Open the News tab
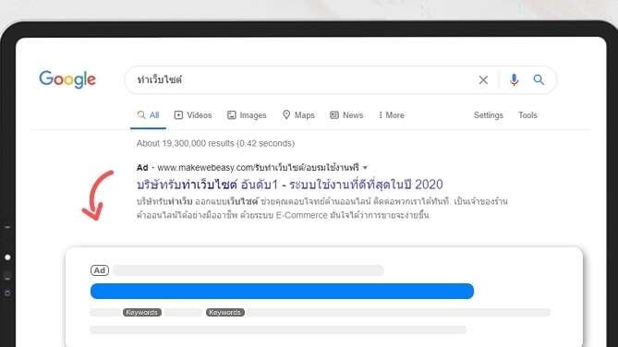The width and height of the screenshot is (618, 347). [x=346, y=115]
